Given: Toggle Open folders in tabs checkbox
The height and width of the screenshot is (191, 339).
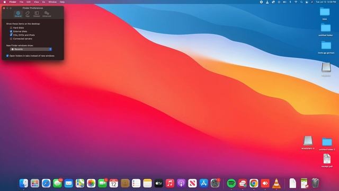Looking at the screenshot, I should (x=7, y=56).
